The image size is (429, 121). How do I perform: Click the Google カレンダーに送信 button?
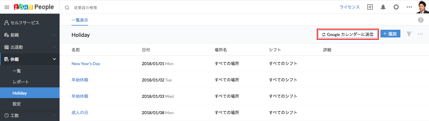348,34
